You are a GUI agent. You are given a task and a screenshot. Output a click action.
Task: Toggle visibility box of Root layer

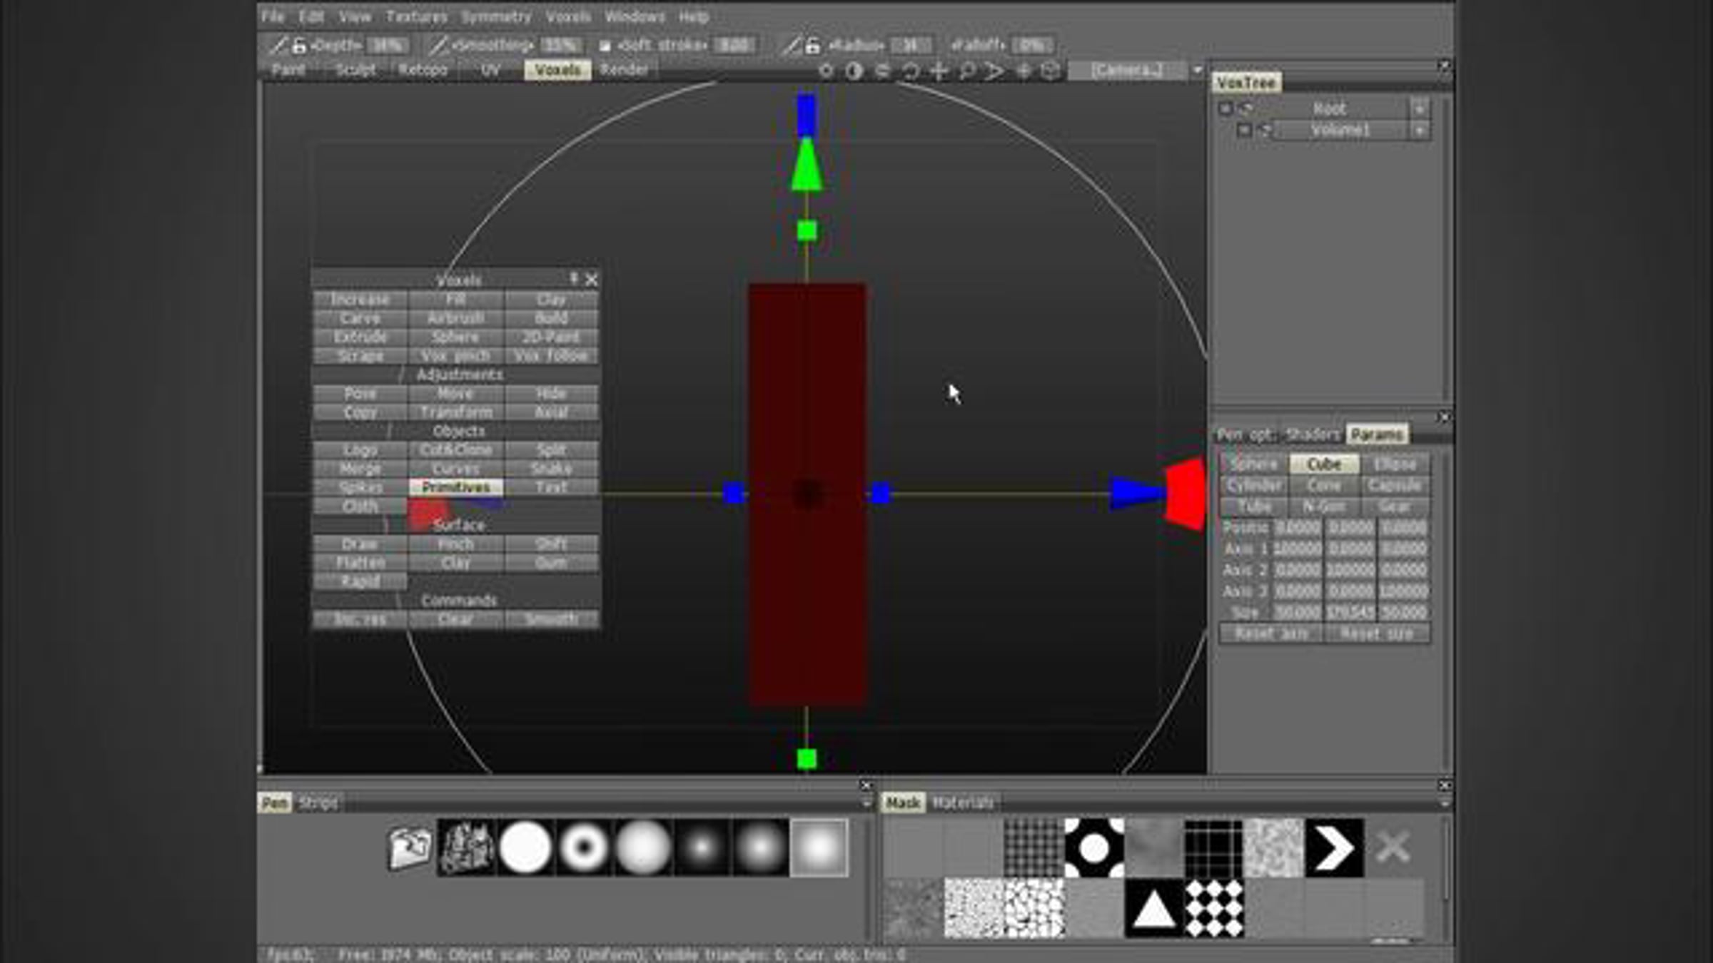[x=1226, y=108]
